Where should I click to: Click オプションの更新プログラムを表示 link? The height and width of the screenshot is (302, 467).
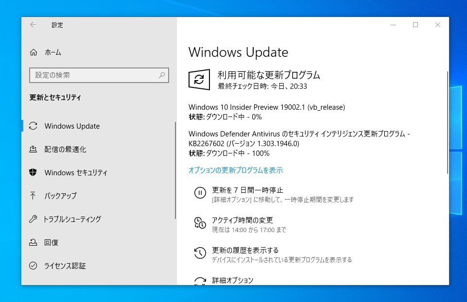click(x=236, y=170)
